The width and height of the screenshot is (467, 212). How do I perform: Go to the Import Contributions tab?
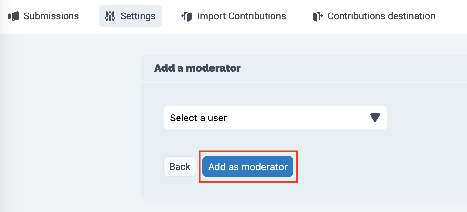[233, 16]
